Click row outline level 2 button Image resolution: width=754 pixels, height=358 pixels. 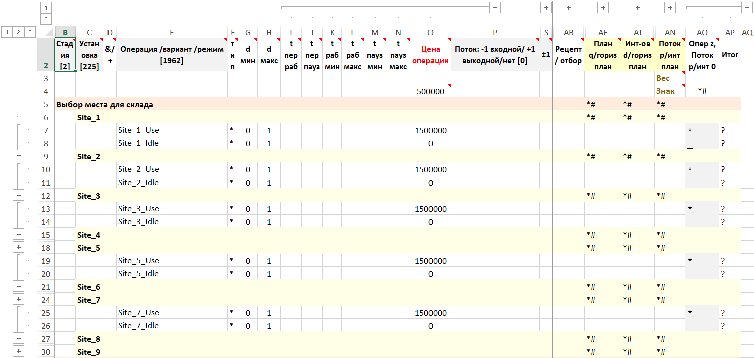point(19,32)
